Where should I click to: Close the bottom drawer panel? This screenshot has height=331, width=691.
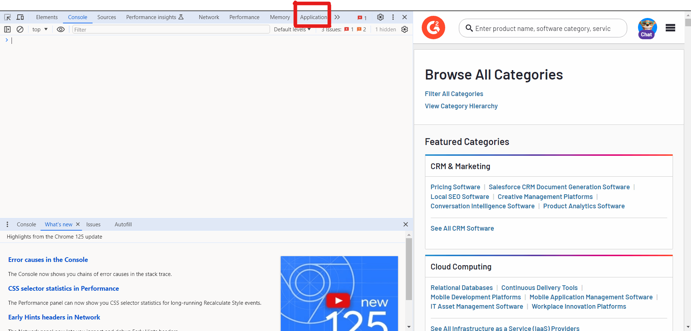pos(406,225)
